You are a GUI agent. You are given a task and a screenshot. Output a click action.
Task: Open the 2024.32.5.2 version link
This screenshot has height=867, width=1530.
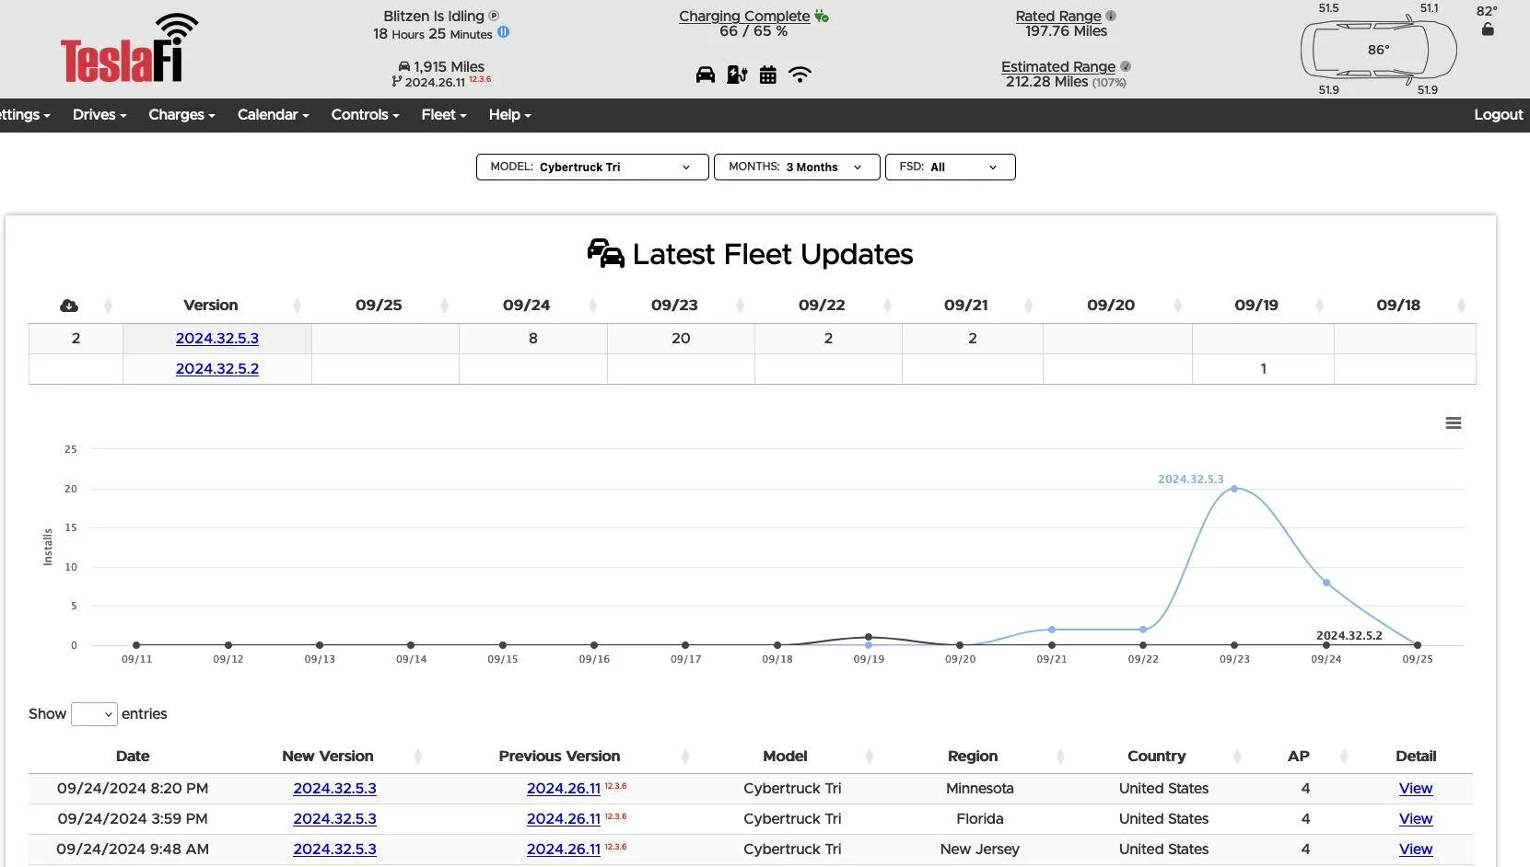tap(217, 369)
